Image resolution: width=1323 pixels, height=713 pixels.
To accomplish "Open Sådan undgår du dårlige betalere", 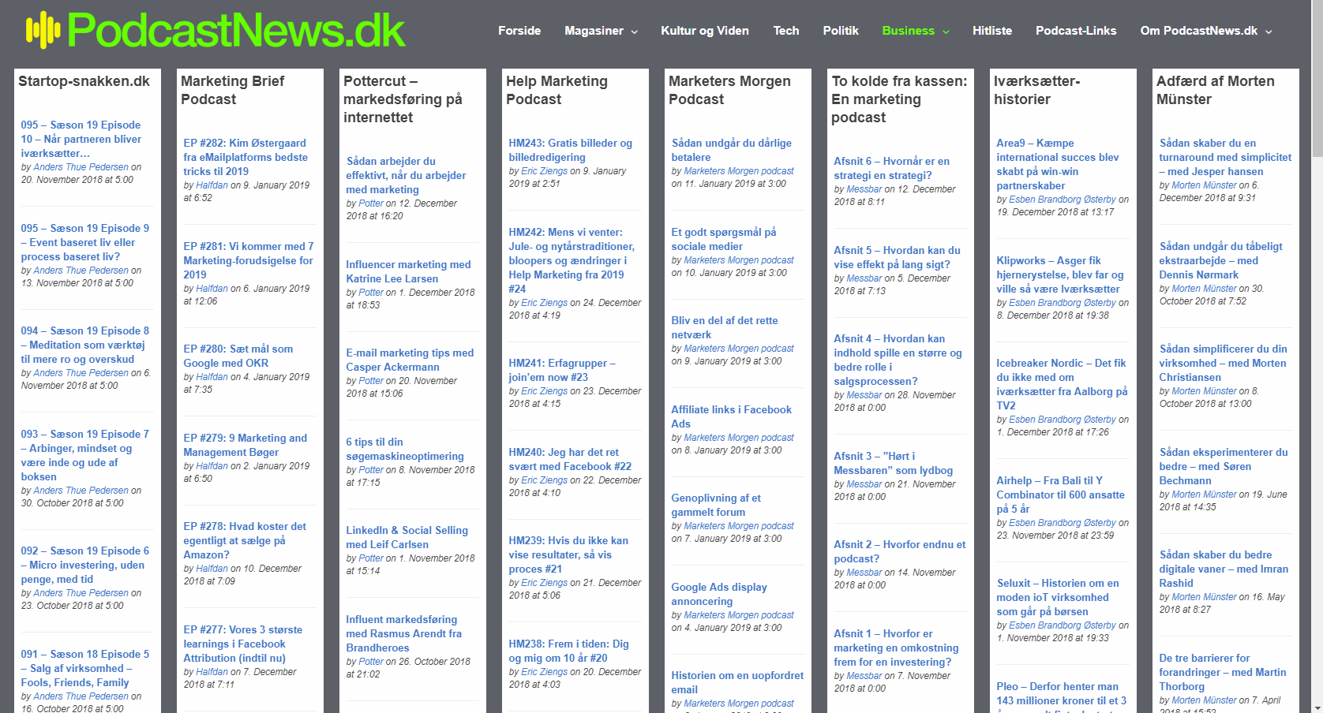I will (731, 150).
